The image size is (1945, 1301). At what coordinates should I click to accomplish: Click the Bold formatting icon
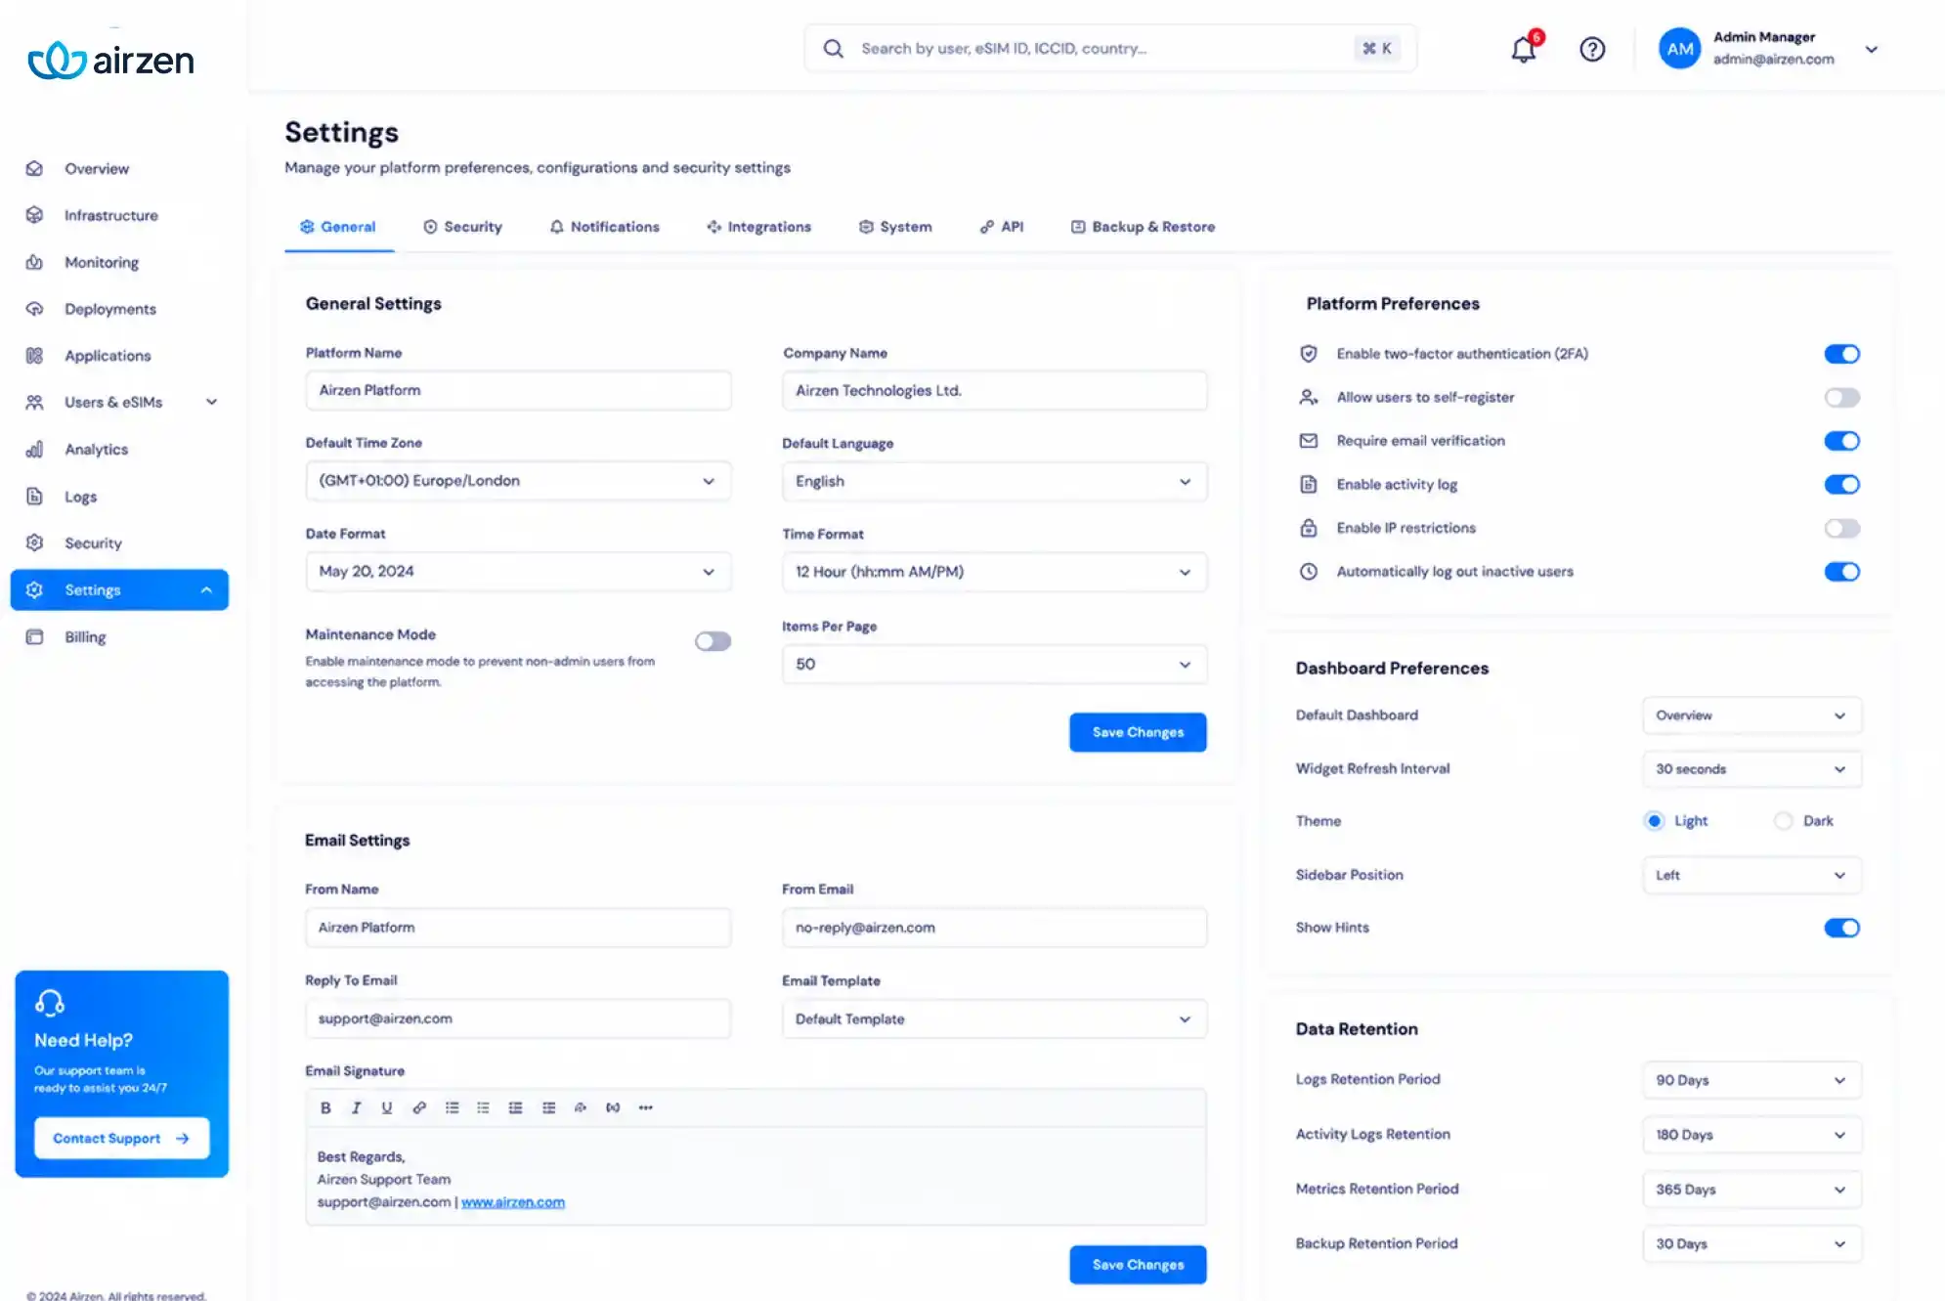325,1107
